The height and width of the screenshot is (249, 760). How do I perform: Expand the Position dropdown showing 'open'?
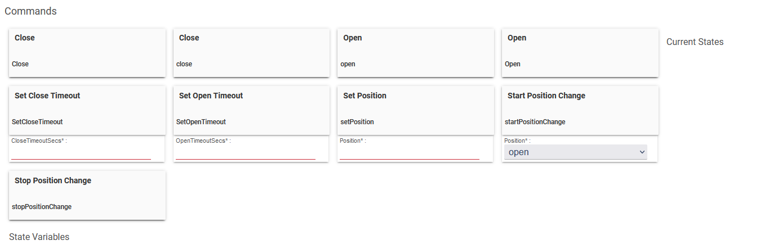point(575,152)
